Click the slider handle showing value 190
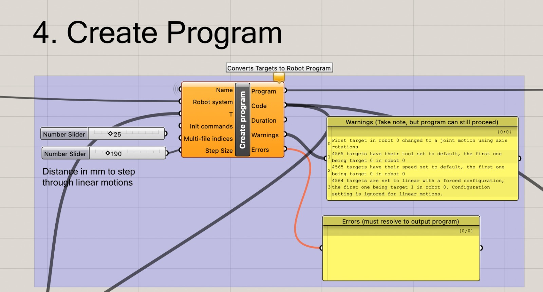Viewport: 543px width, 292px height. (x=108, y=153)
